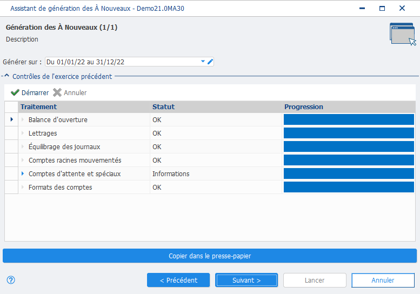Expand the Équilibrage des journaux row

(x=23, y=146)
